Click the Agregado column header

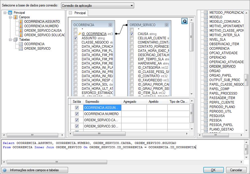(134, 102)
